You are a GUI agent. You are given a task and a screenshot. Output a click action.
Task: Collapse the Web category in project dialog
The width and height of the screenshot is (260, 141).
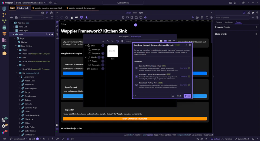click(86, 45)
